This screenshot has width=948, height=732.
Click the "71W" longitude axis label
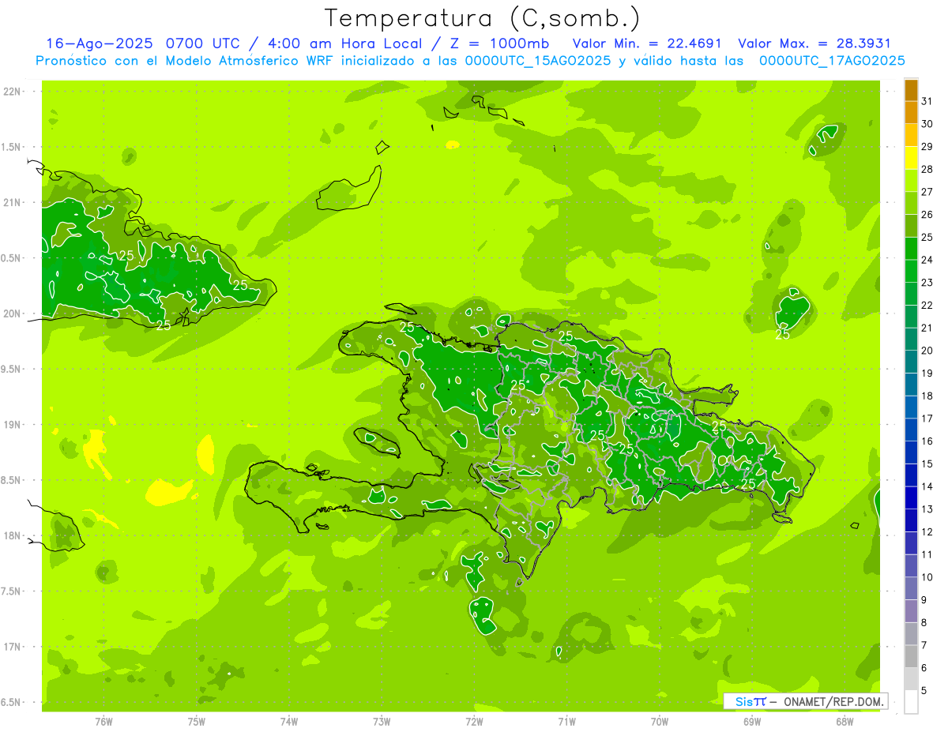point(566,722)
